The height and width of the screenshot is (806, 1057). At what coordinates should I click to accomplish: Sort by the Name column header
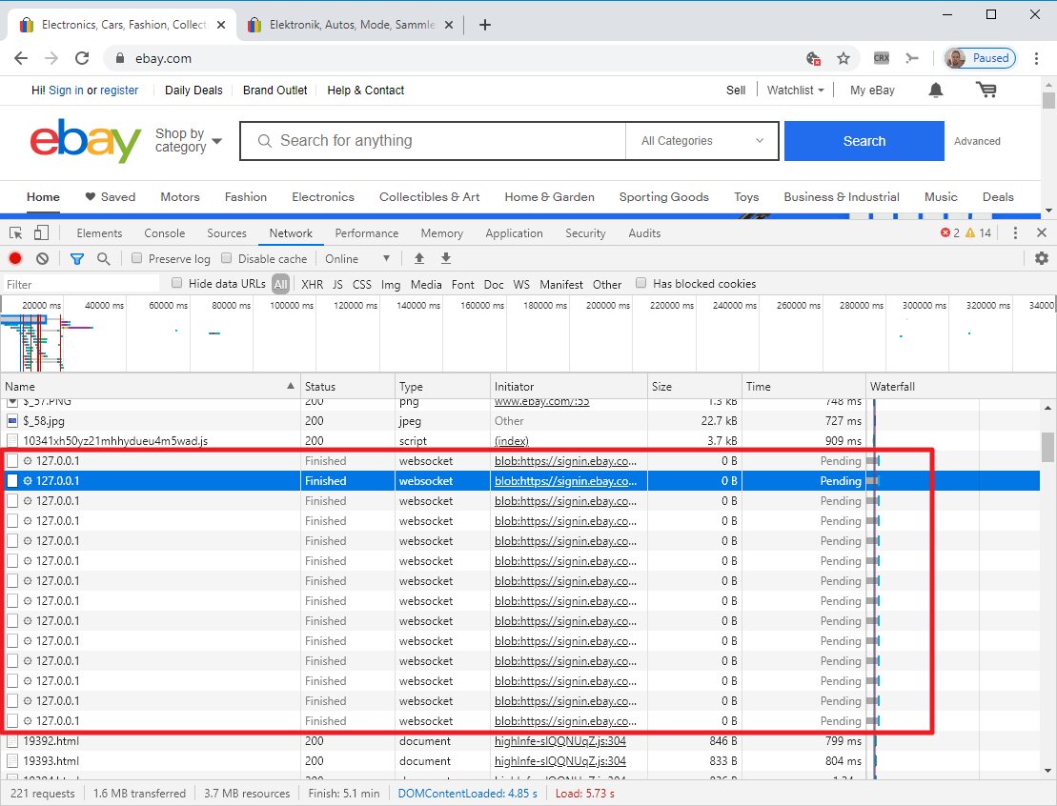tap(150, 386)
